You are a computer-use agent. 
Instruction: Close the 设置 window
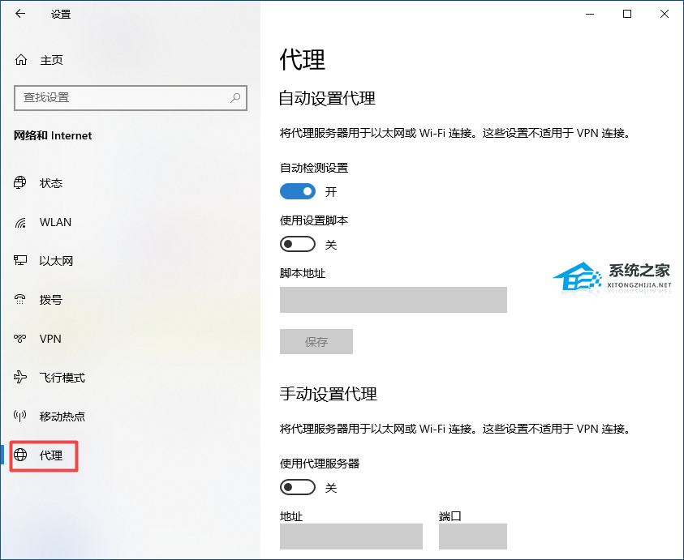pyautogui.click(x=665, y=14)
